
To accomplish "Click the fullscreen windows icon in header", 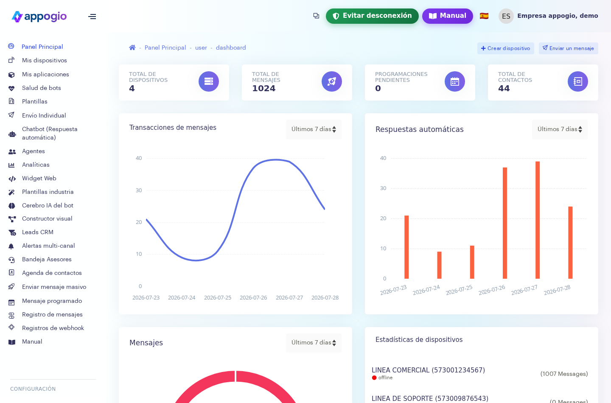I will pyautogui.click(x=316, y=16).
